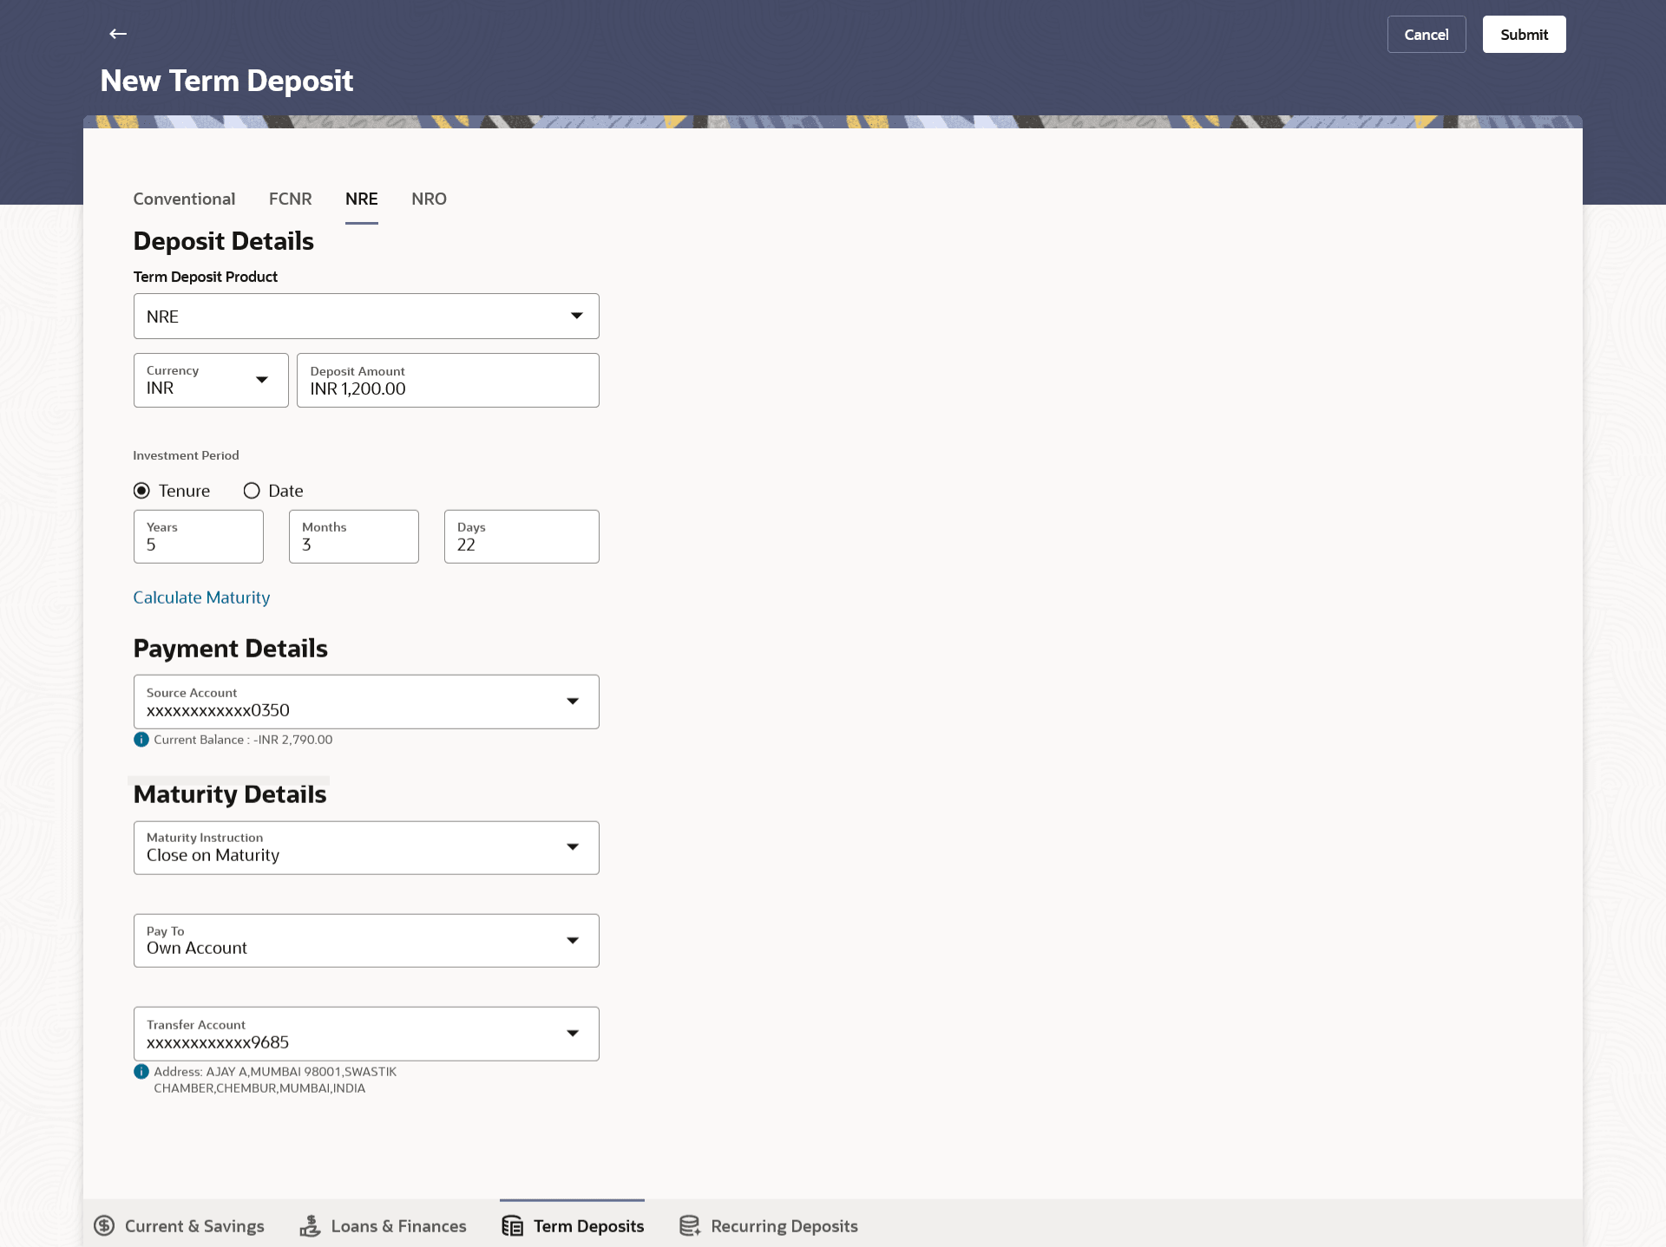
Task: Click the Recurring Deposits icon
Action: point(690,1225)
